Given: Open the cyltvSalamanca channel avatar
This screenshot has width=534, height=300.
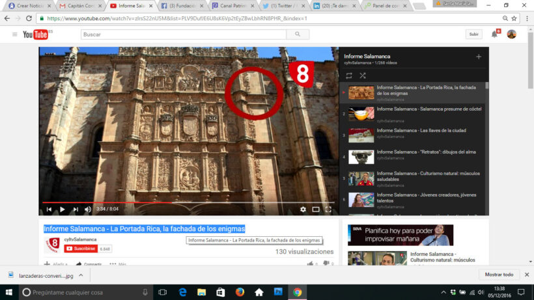Looking at the screenshot, I should point(53,245).
